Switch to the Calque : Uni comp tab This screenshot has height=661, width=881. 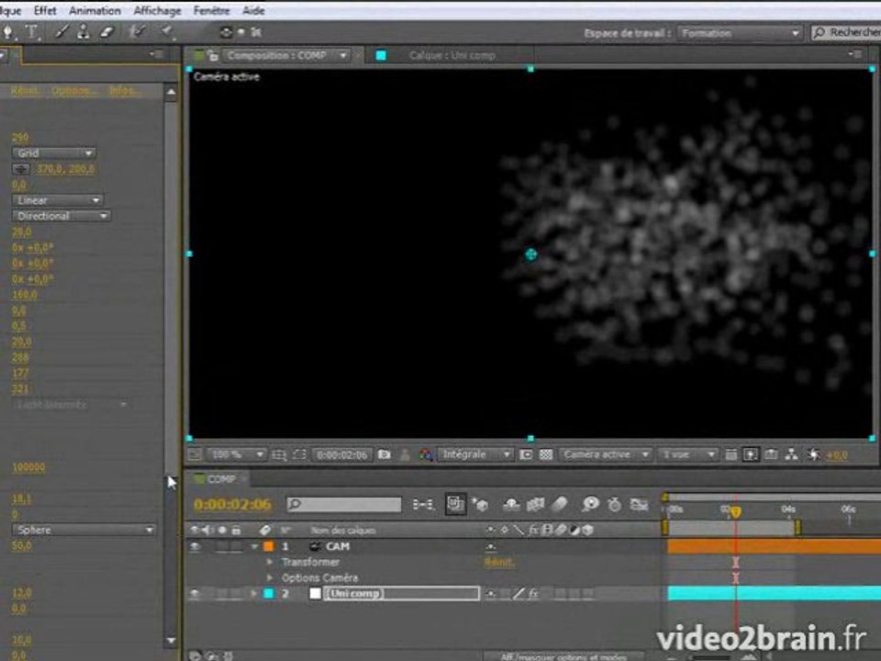(452, 55)
